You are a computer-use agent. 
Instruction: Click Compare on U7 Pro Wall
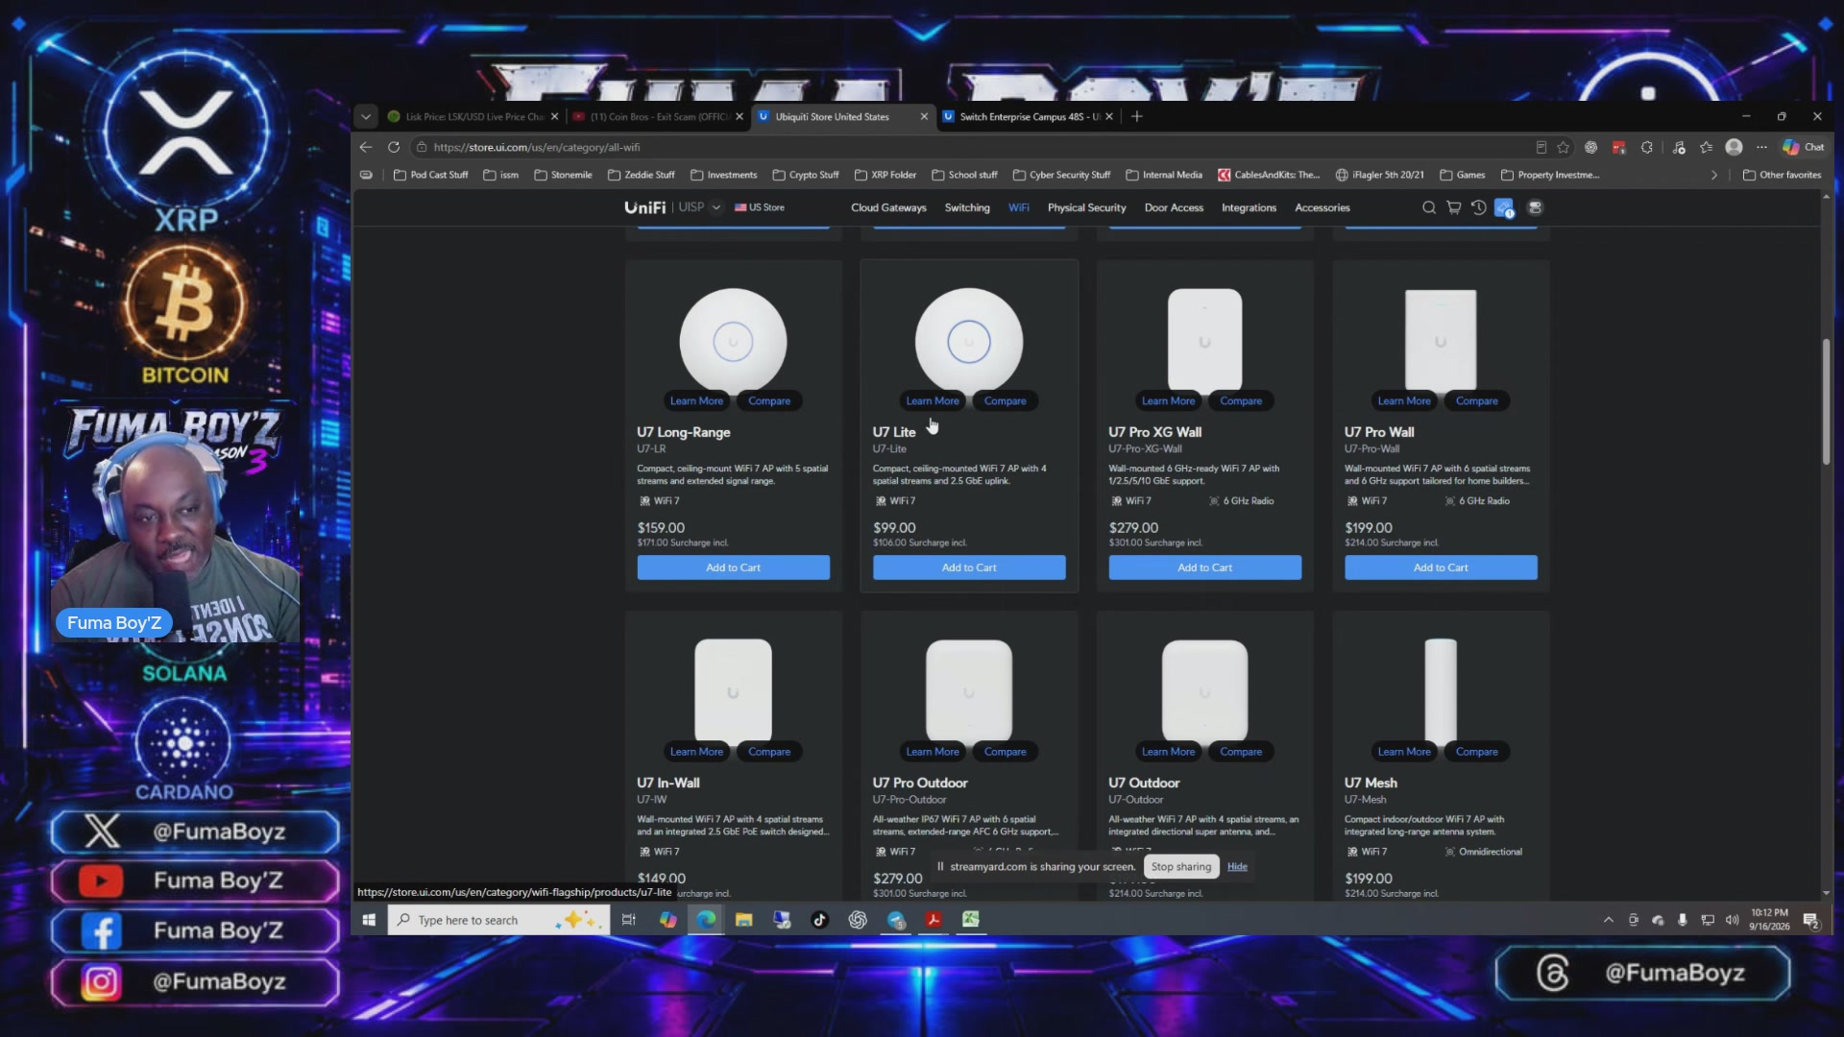[x=1476, y=401]
